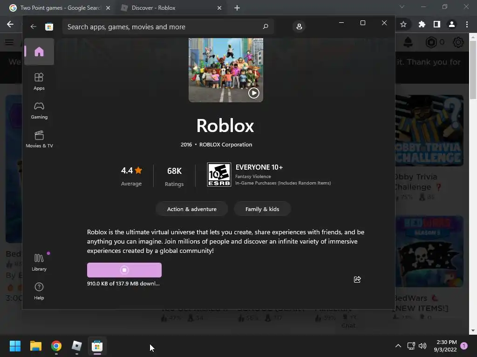
Task: Open Movies & TV section
Action: (x=39, y=139)
